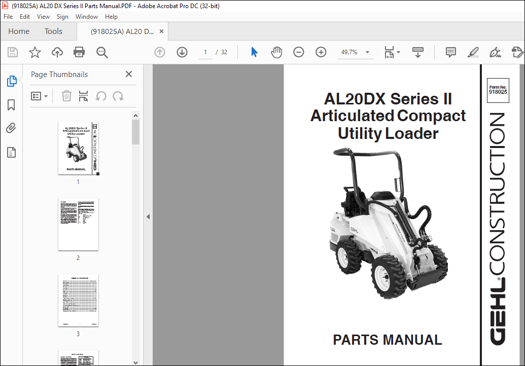Click the 'AL20DX Series II' title text
Viewport: 525px width, 366px height.
(x=388, y=99)
